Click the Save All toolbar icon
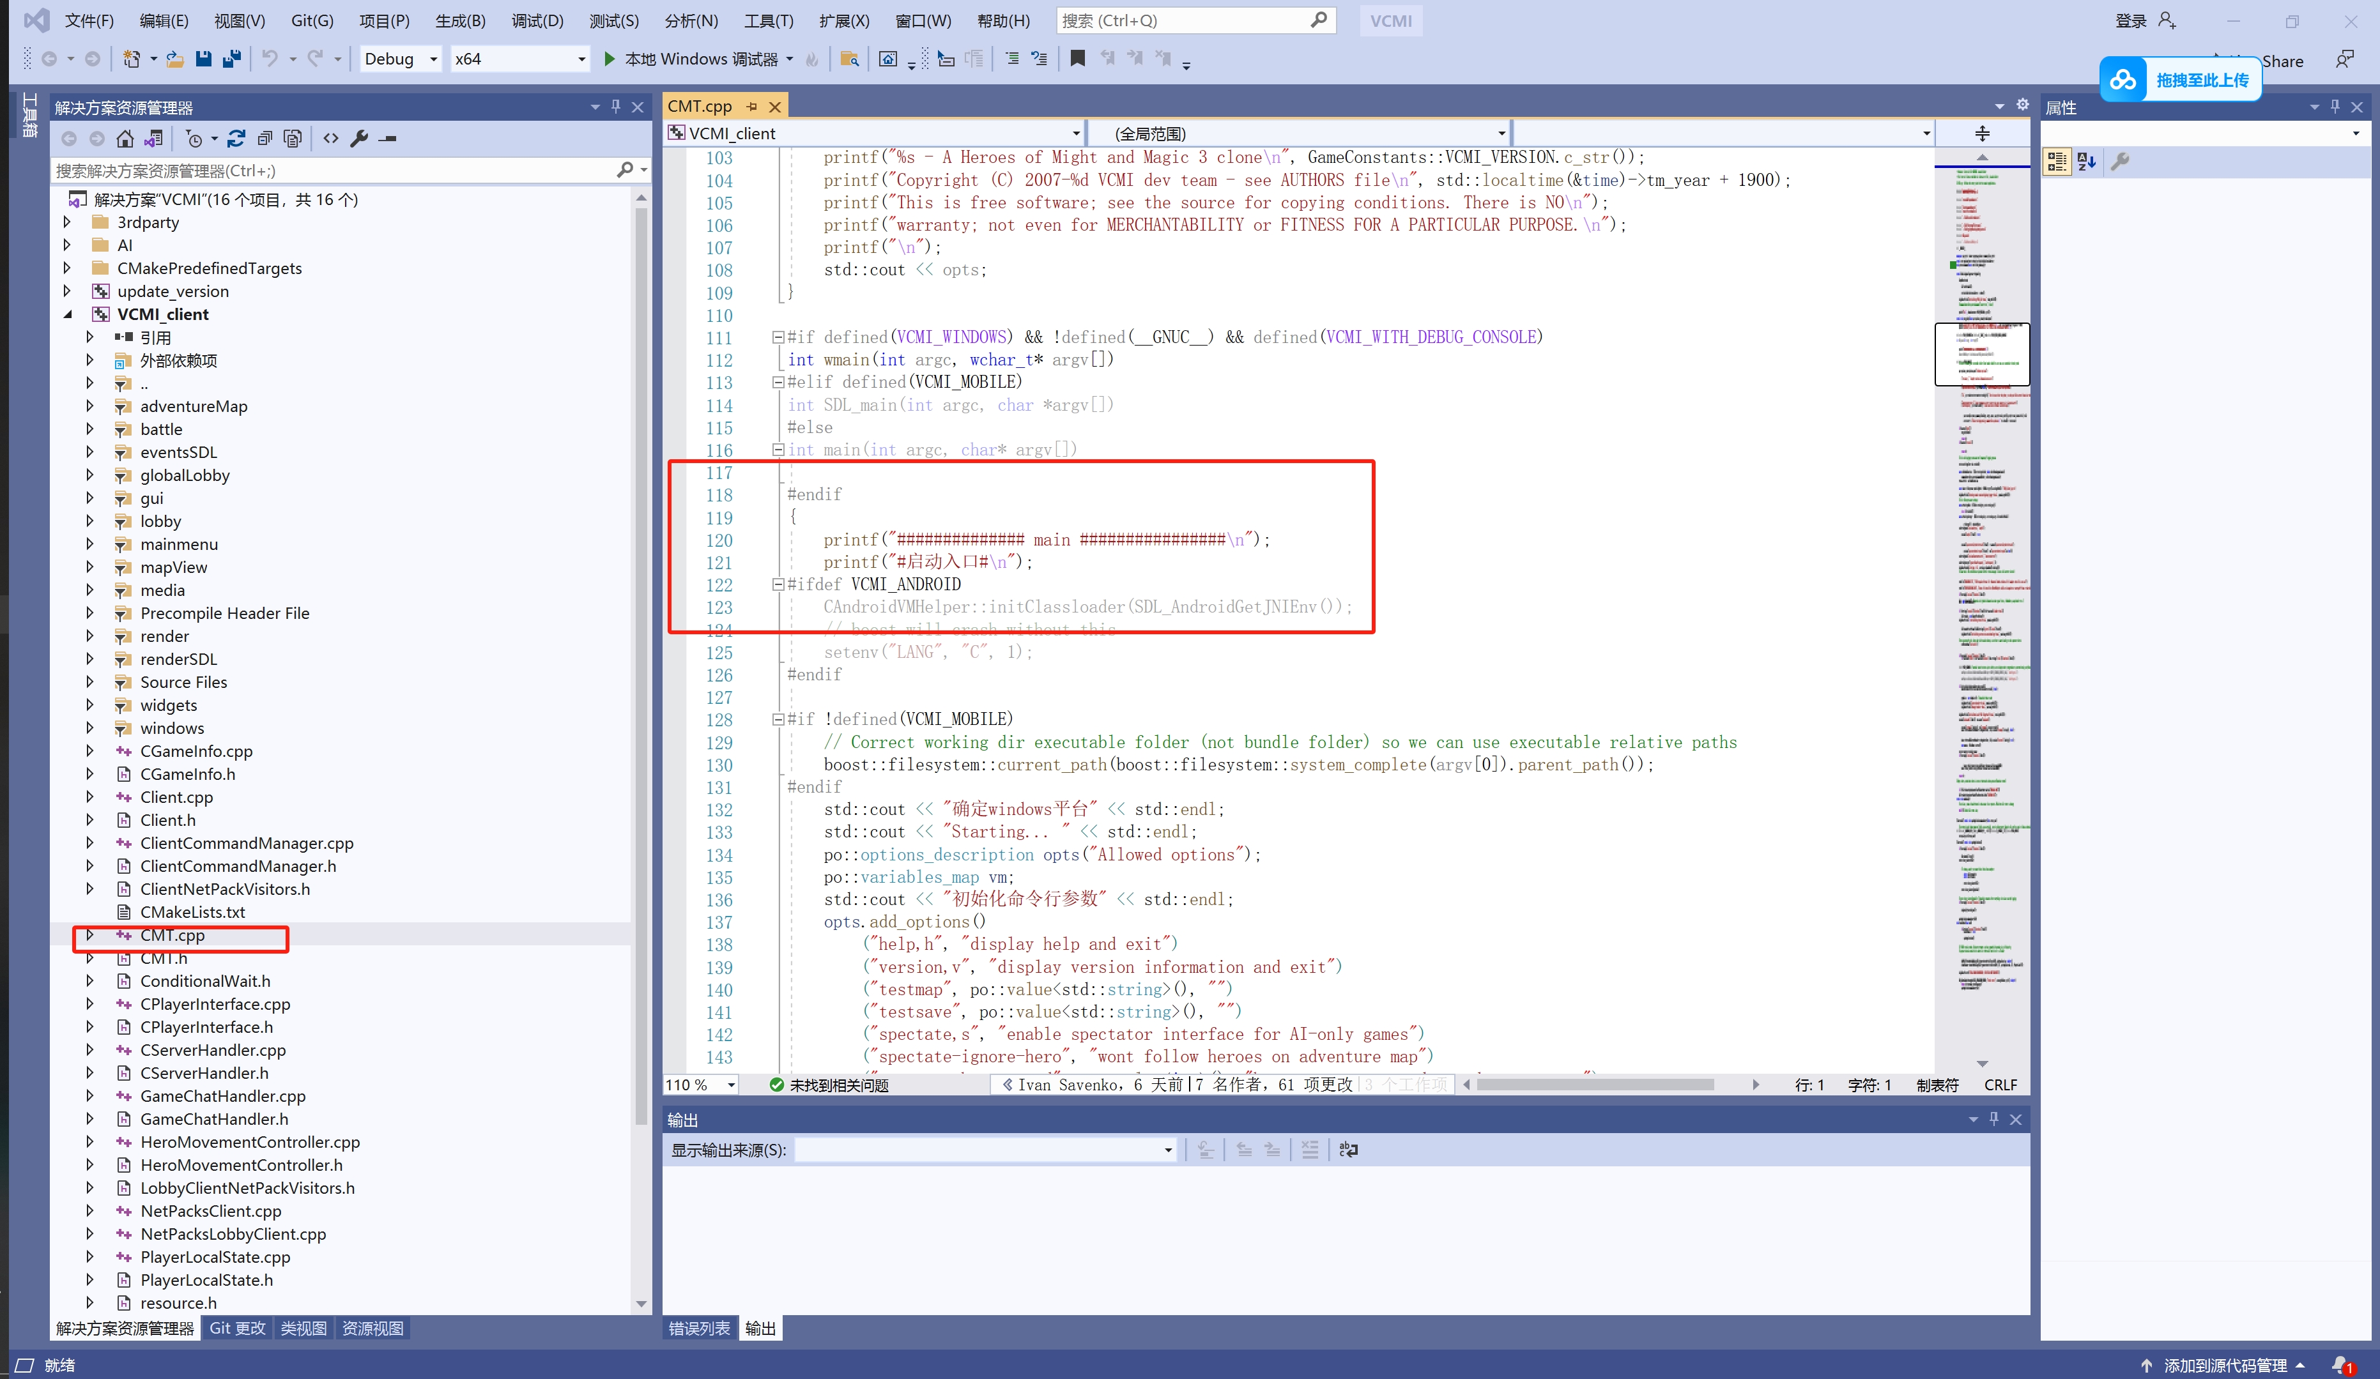Image resolution: width=2380 pixels, height=1379 pixels. (231, 59)
